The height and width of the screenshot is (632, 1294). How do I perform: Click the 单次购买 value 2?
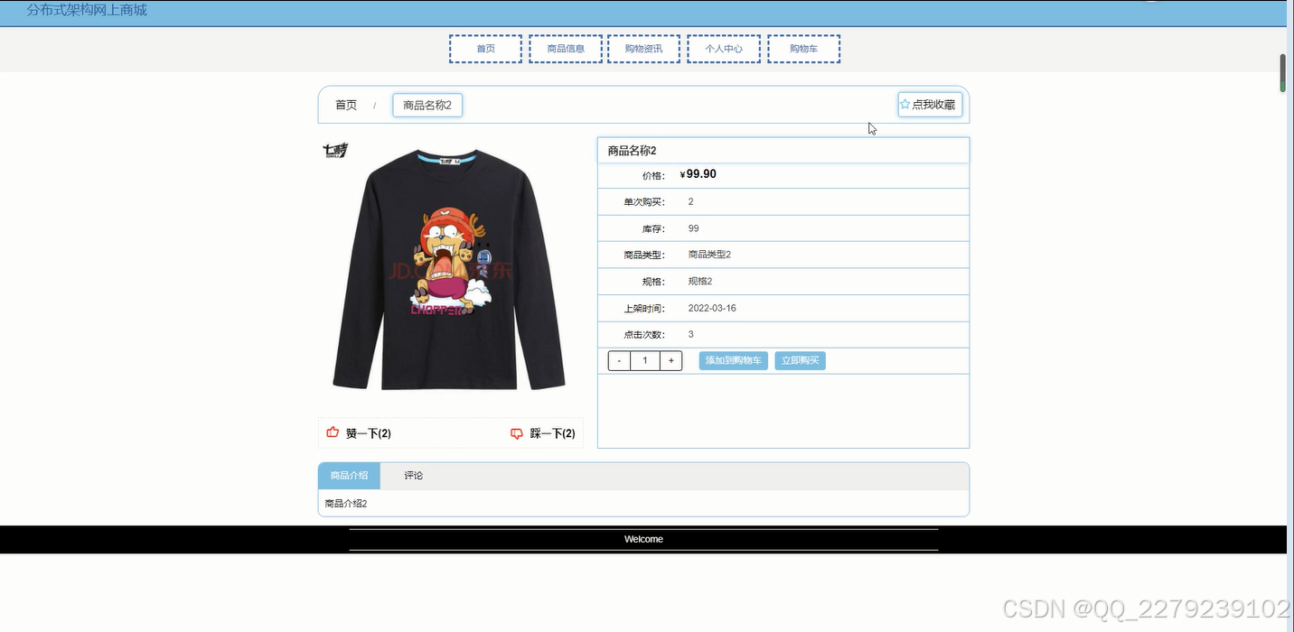(x=691, y=201)
